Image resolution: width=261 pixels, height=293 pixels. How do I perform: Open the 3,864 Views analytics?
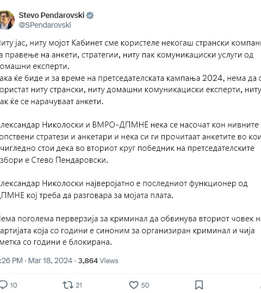click(98, 260)
